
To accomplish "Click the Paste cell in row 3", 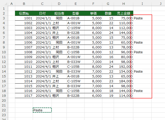I will pyautogui.click(x=142, y=18).
